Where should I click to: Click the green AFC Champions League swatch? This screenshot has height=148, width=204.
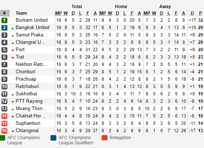pyautogui.click(x=3, y=138)
